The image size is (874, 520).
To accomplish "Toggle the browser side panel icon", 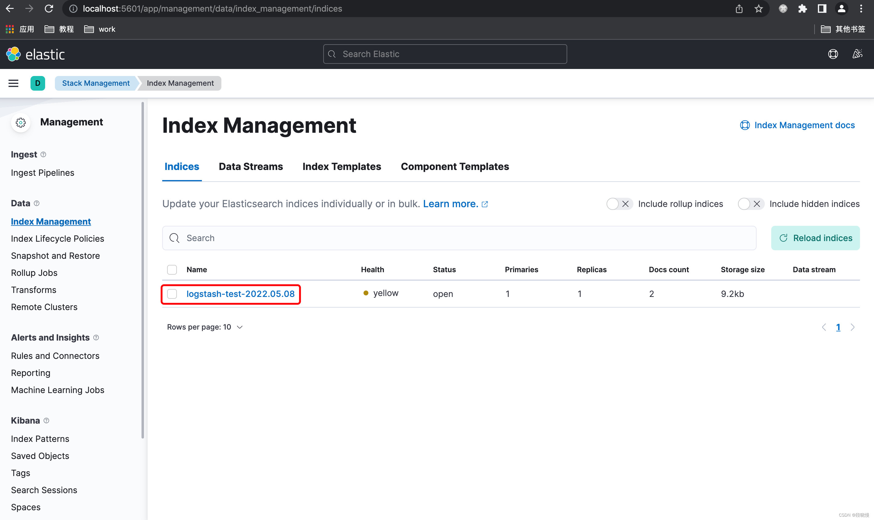I will point(822,9).
